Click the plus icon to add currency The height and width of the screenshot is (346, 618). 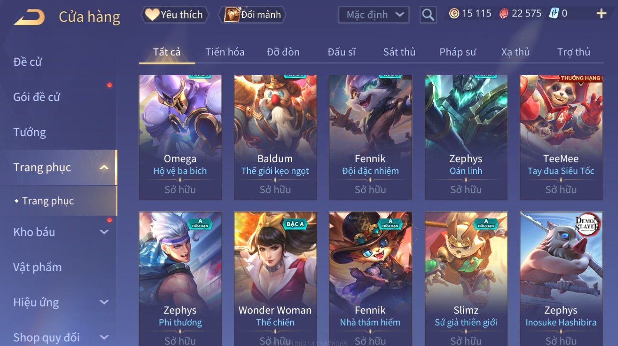(601, 14)
